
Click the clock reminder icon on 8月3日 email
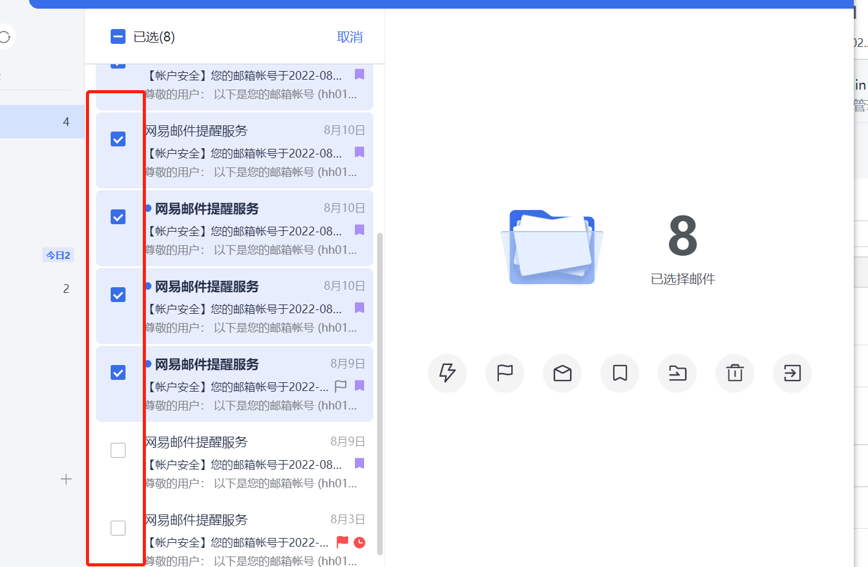[x=359, y=542]
